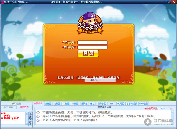
Task: Click the app icon in the title bar
Action: pos(2,2)
